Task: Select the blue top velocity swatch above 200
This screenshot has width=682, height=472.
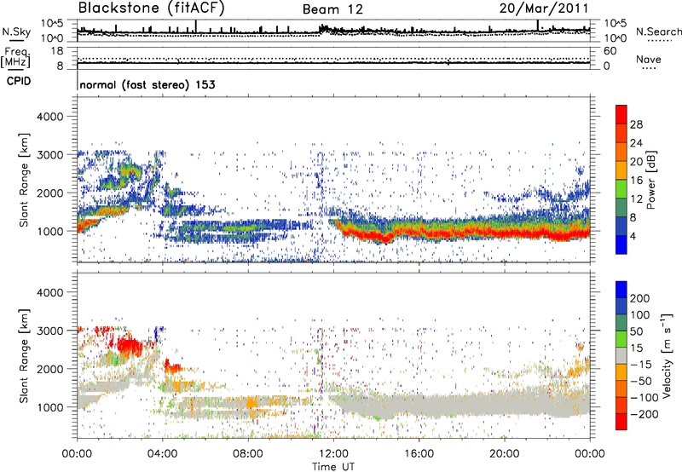Action: (621, 290)
